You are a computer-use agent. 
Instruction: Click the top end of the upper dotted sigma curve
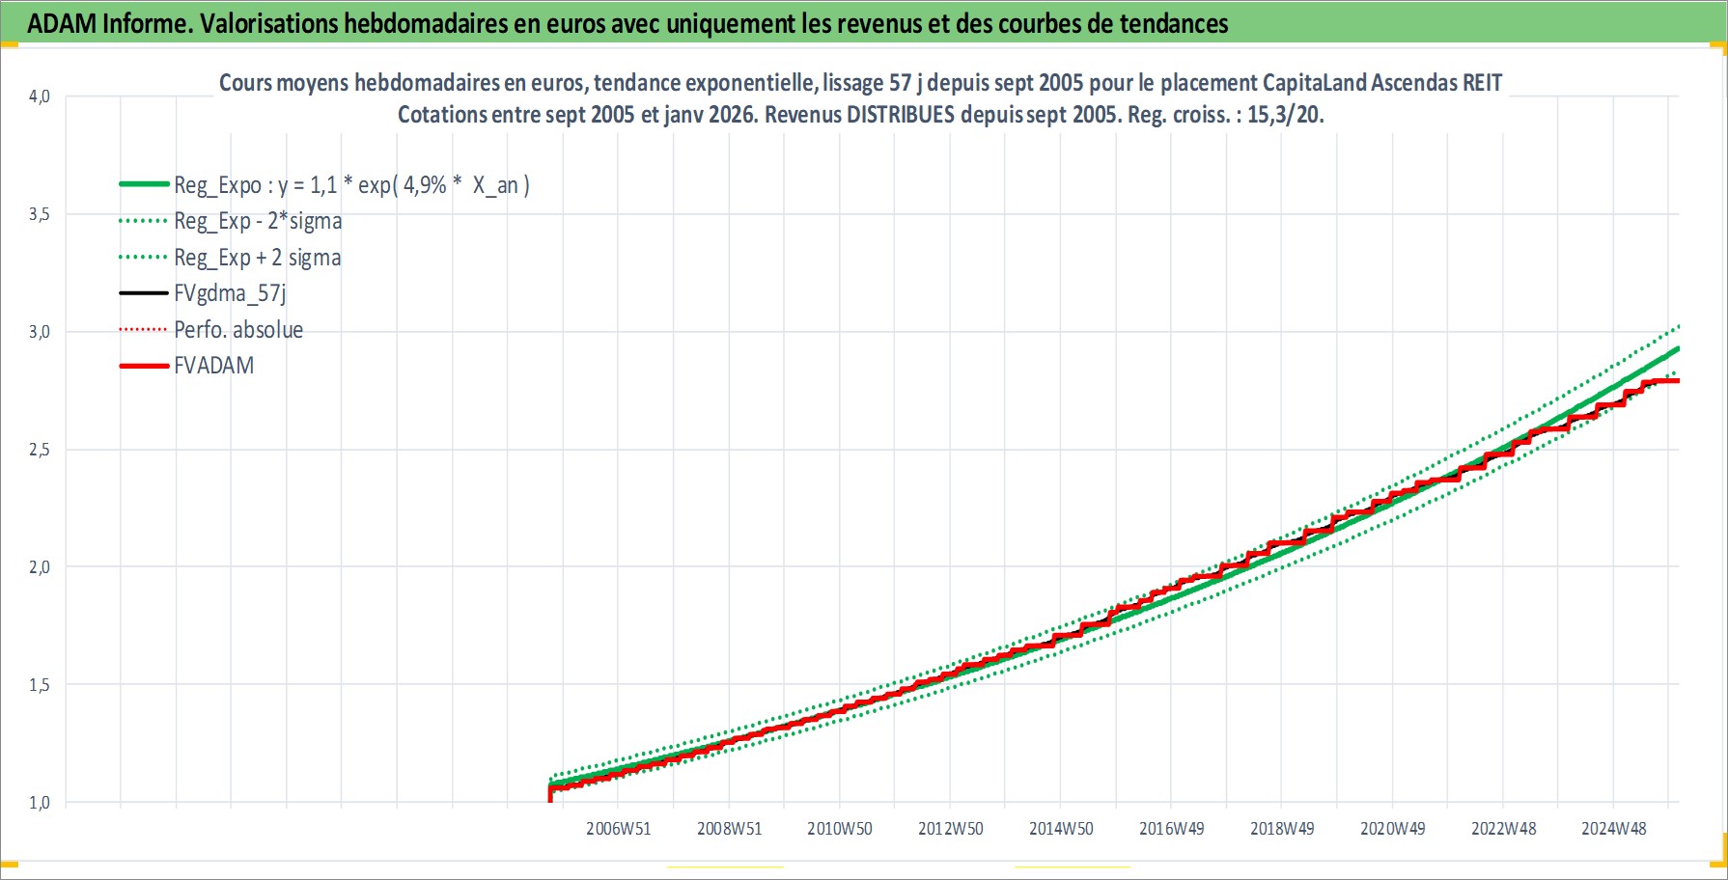(1676, 328)
